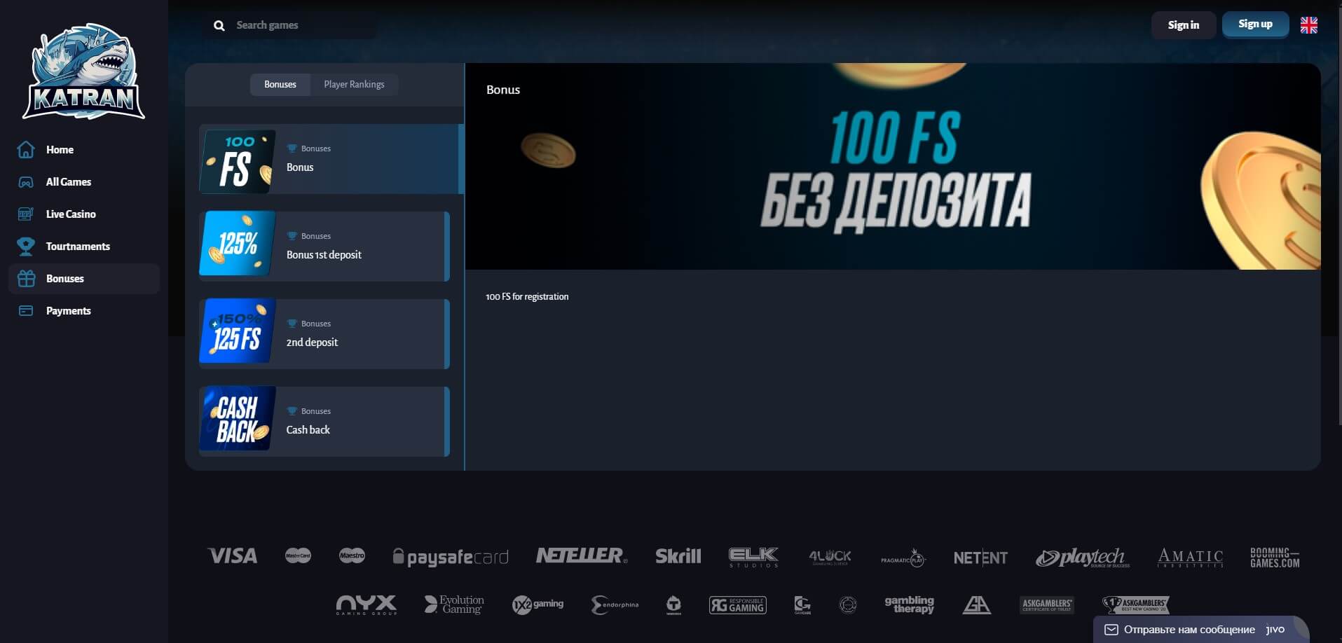
Task: Click the AskGamblers Certificate of Trust badge
Action: pos(1047,604)
